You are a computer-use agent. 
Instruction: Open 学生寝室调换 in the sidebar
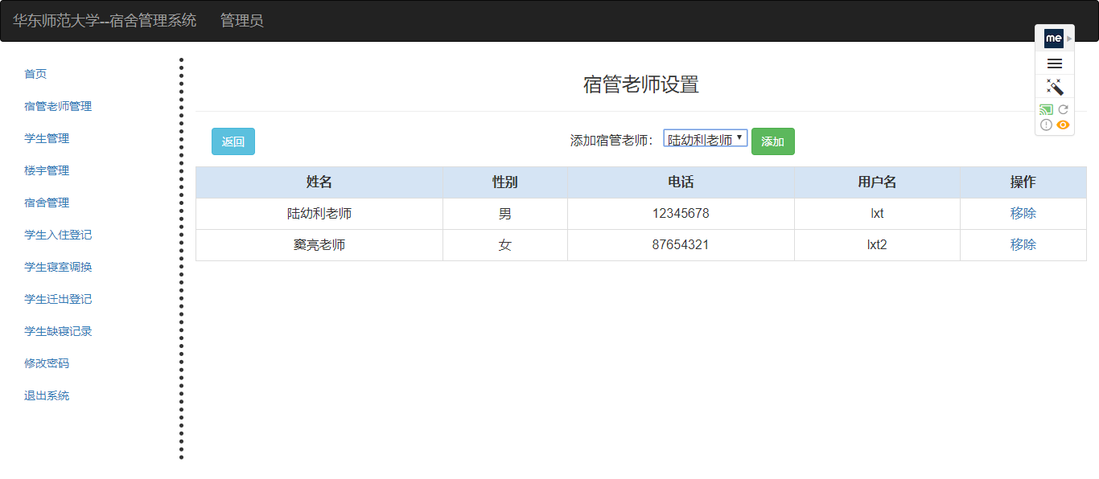[x=58, y=267]
